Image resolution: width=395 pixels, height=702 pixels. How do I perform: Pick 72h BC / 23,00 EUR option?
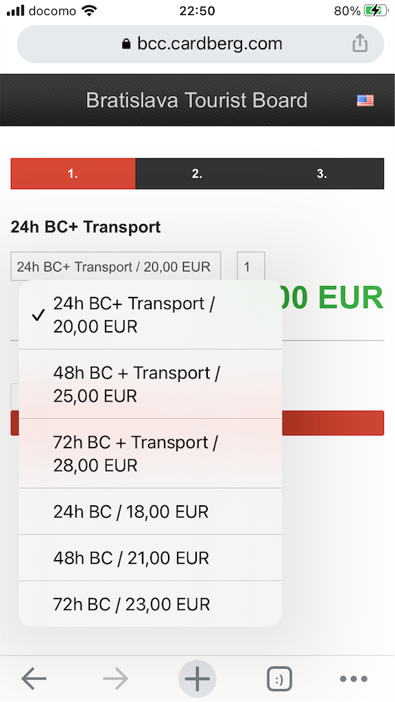click(150, 604)
